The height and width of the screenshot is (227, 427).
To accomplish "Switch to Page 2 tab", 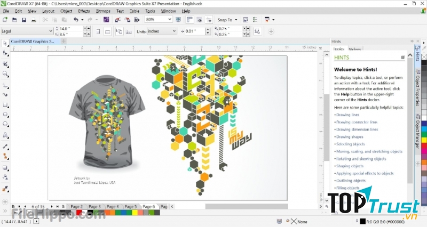I will tap(76, 207).
